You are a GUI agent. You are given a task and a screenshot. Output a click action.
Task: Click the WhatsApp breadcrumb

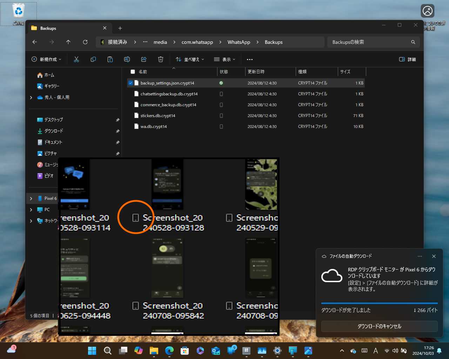pos(239,42)
